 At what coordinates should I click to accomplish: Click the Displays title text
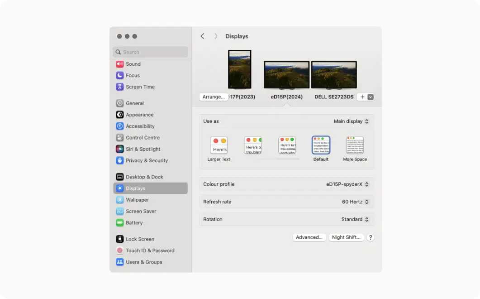(237, 36)
